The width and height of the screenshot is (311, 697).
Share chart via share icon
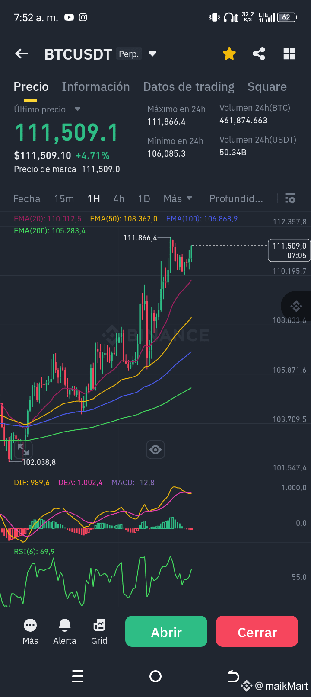[259, 54]
